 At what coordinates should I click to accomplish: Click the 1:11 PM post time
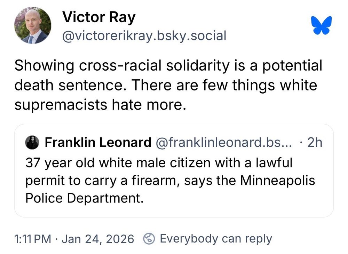(x=33, y=239)
